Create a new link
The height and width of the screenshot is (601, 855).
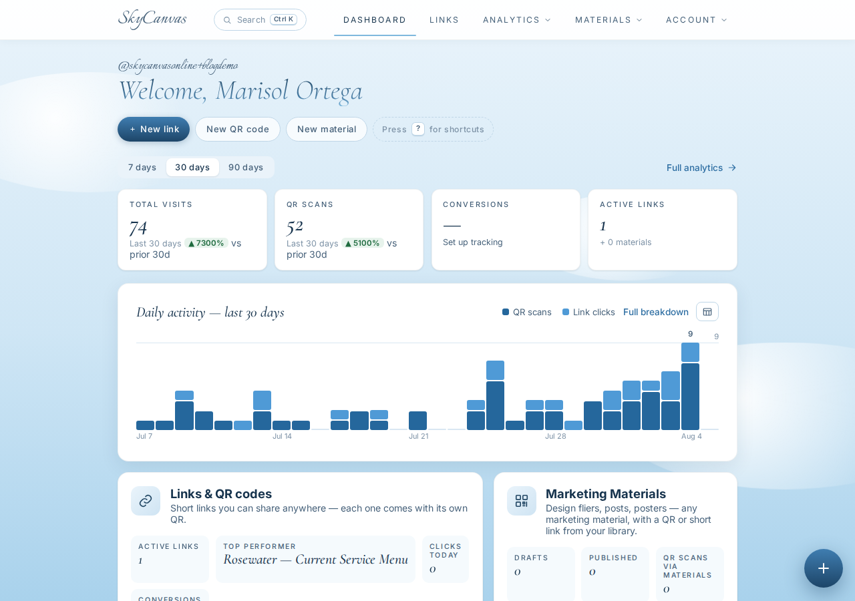pyautogui.click(x=154, y=129)
